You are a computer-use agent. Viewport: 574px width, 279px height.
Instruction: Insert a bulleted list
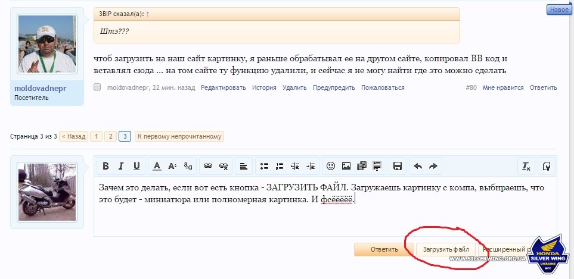point(264,166)
